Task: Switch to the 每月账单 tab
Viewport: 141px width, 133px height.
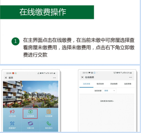Action: (100, 84)
